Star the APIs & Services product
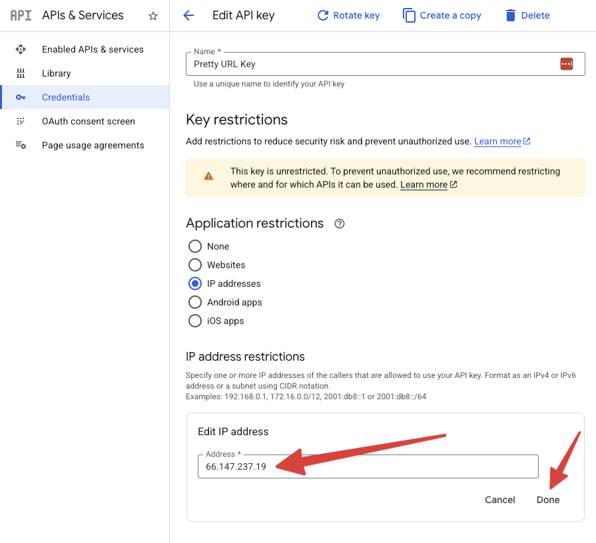 pos(152,16)
